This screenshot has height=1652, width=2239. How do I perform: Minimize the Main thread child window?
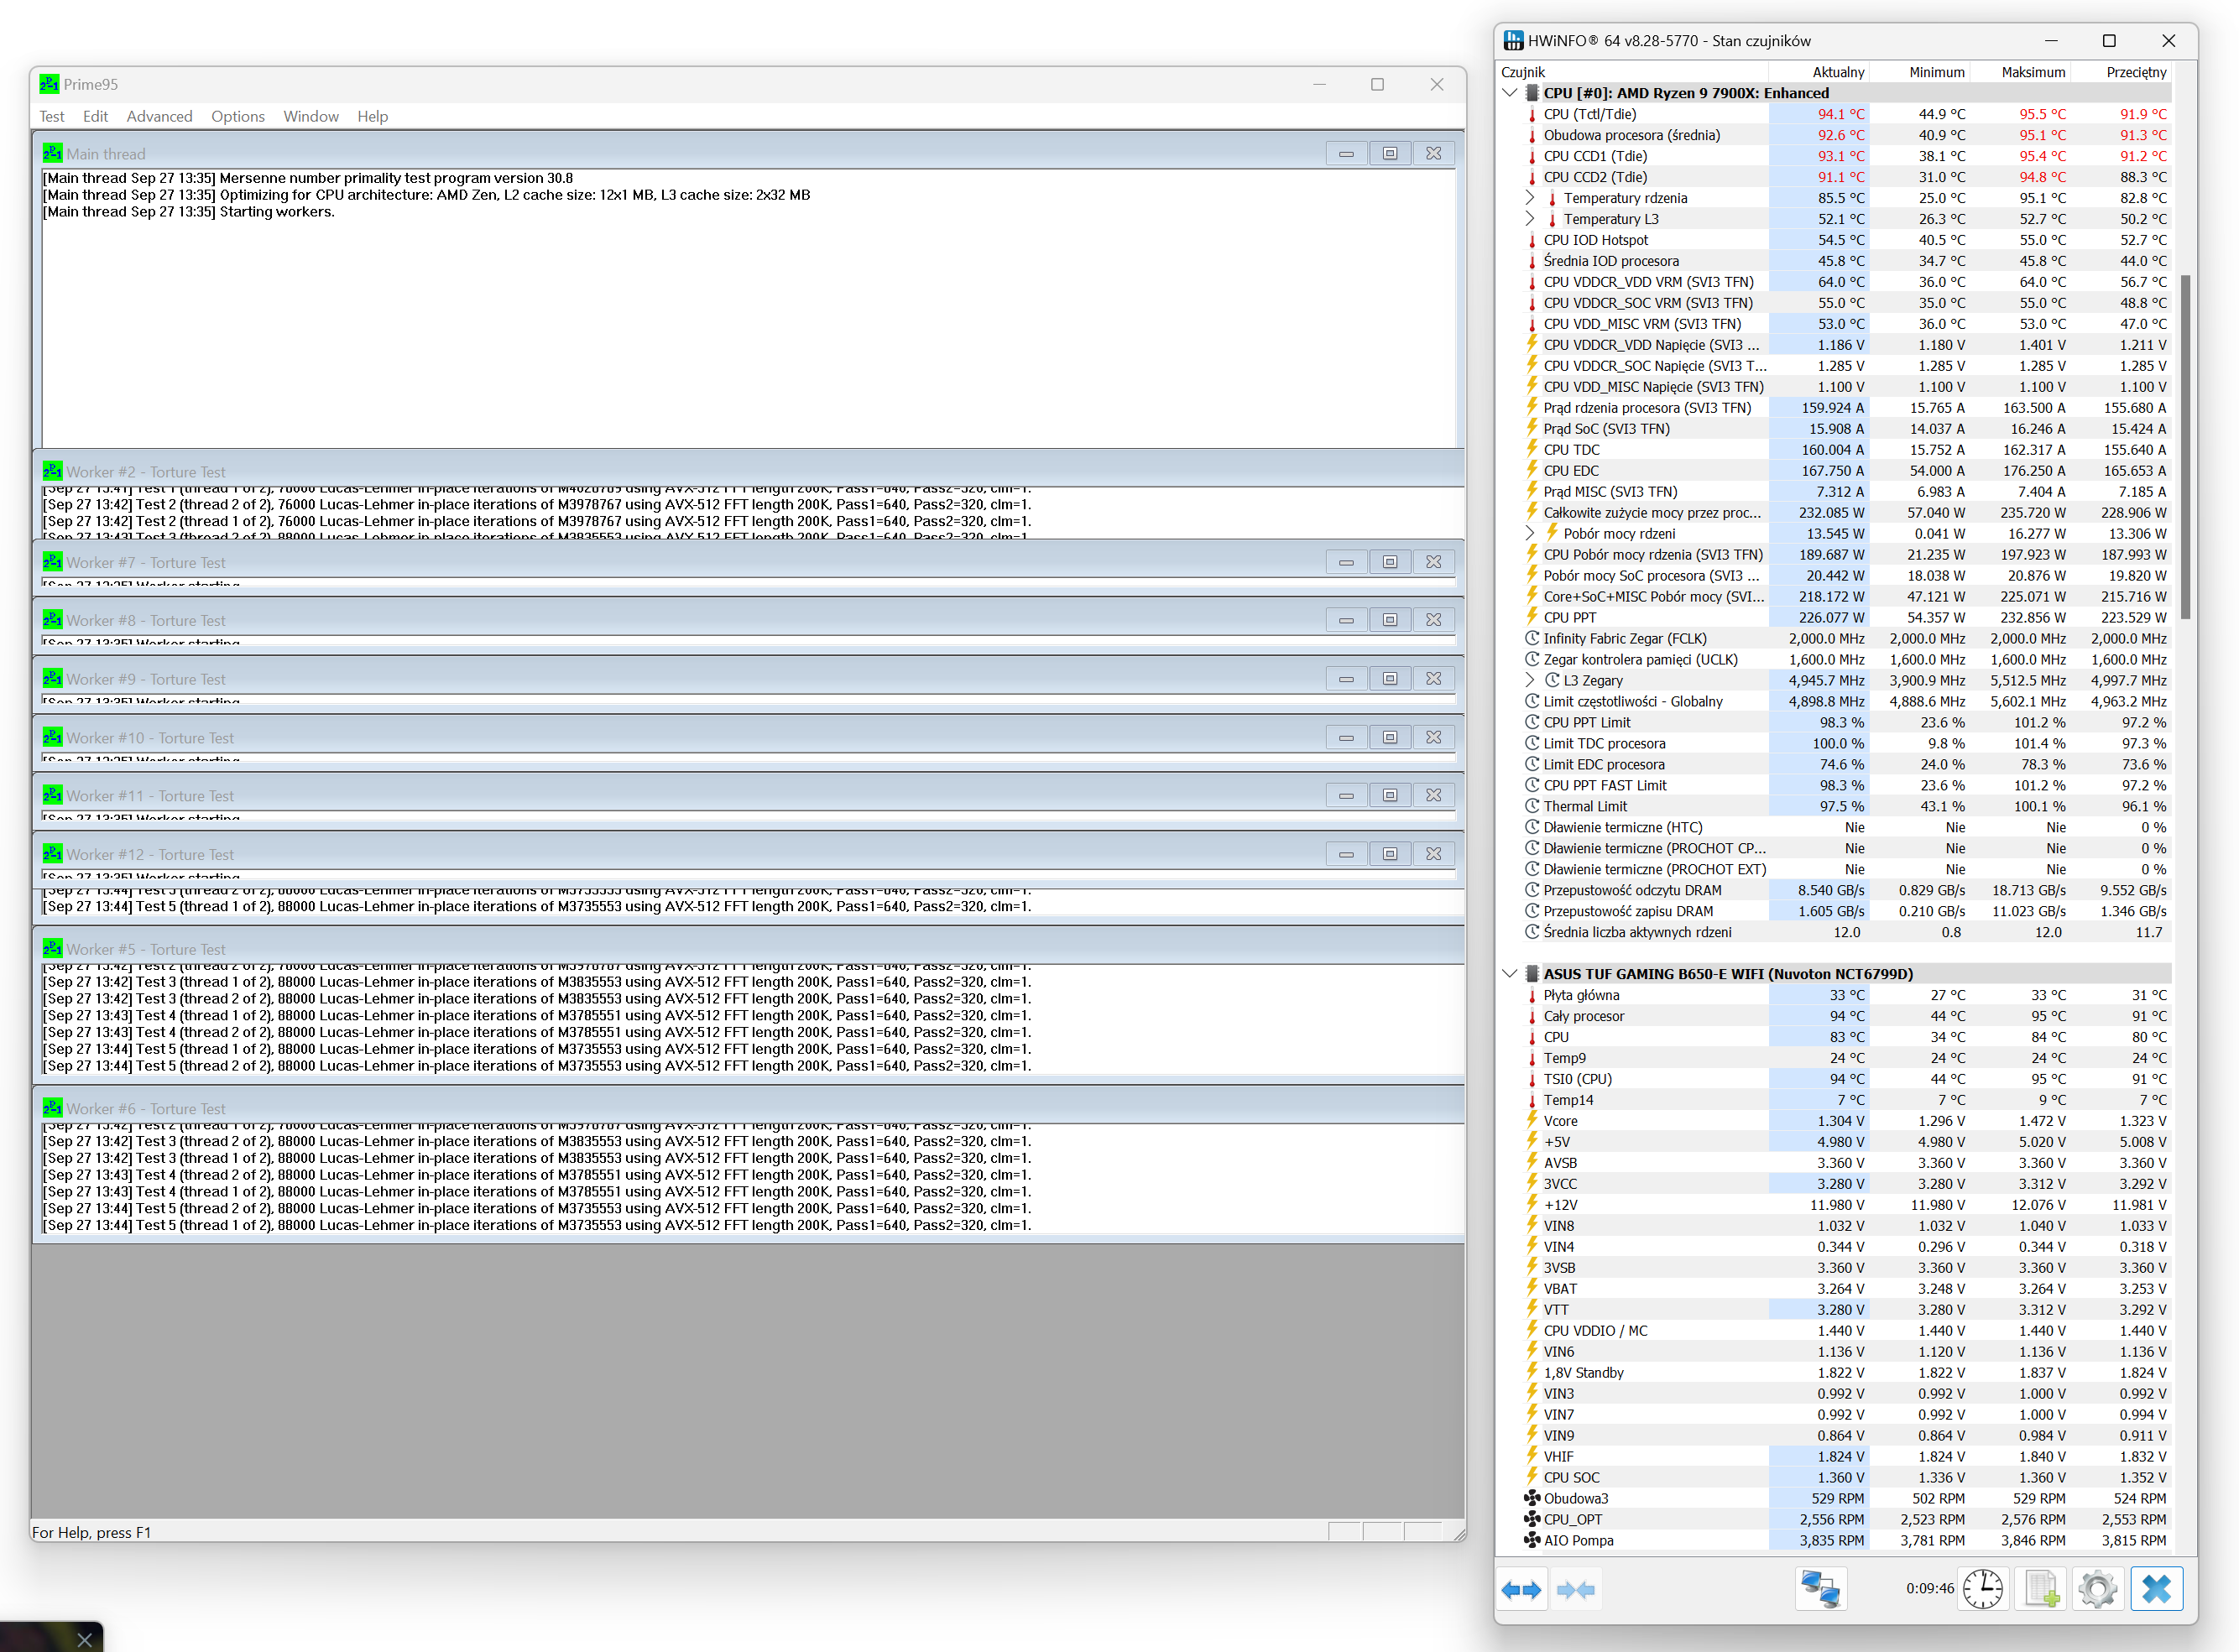[1346, 153]
